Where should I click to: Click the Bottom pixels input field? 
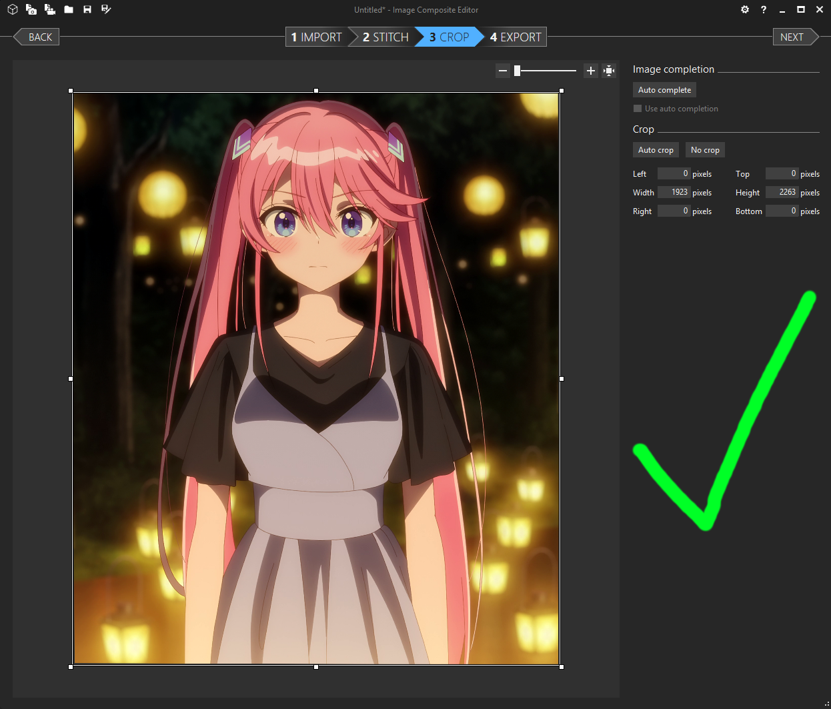(782, 211)
